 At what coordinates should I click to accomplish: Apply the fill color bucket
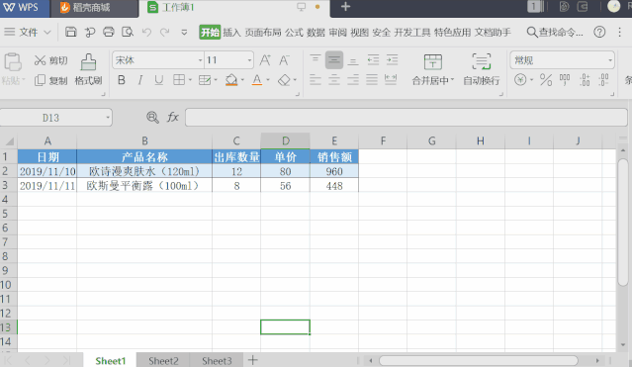point(231,80)
